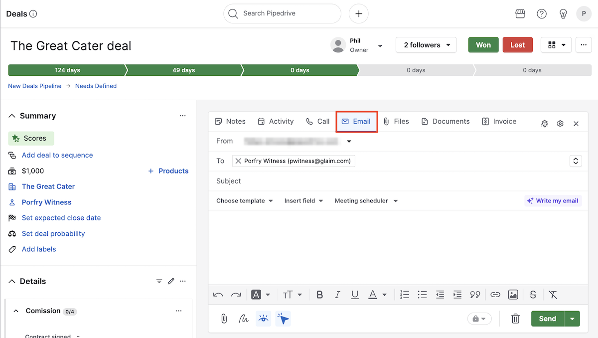Open the P user avatar menu
Viewport: 598px width, 338px height.
tap(584, 14)
